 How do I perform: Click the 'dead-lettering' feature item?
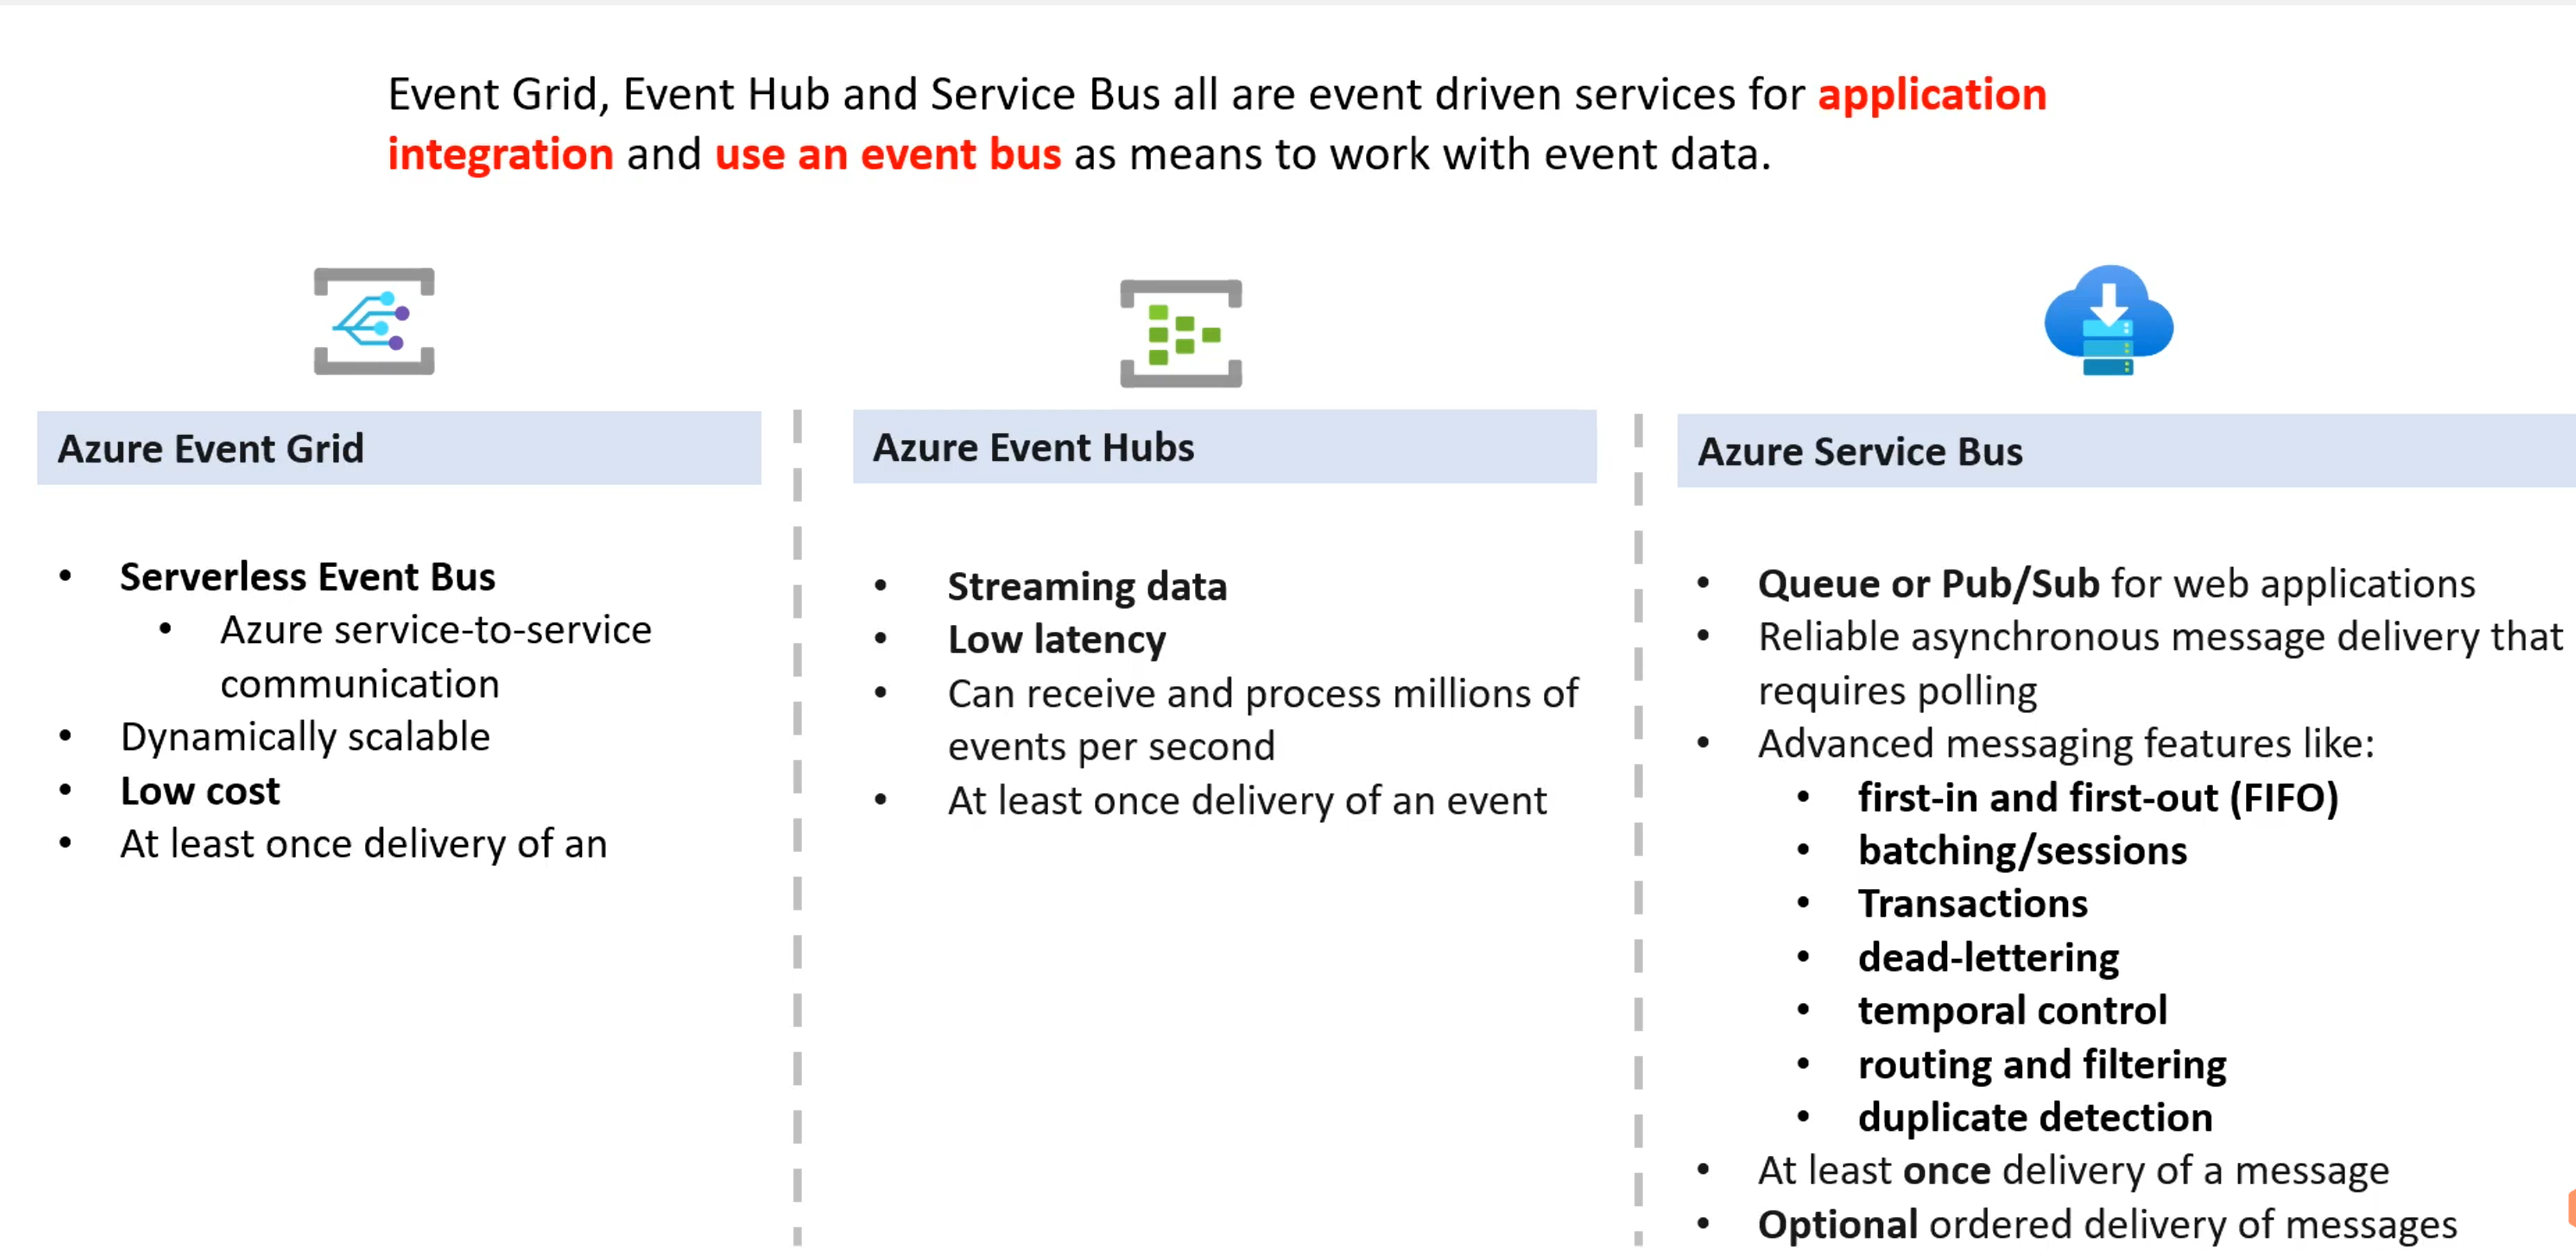point(1988,957)
